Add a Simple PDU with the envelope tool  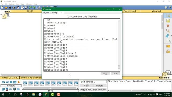tap(168, 46)
